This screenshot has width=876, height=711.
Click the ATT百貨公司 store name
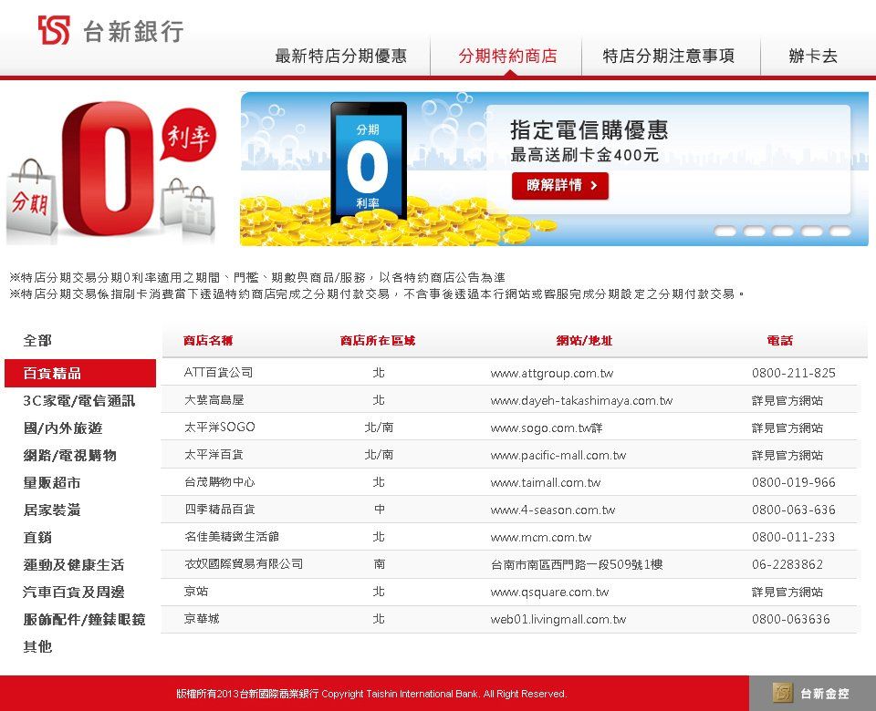pyautogui.click(x=218, y=372)
